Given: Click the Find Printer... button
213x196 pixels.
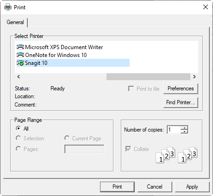Looking at the screenshot, I should (x=181, y=102).
